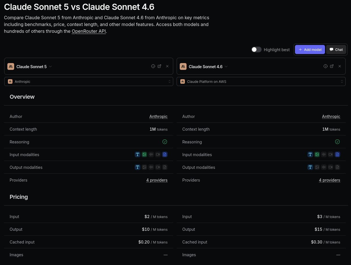Open the Anthropic provider selector
Screen dimensions: 351x265
pos(89,81)
